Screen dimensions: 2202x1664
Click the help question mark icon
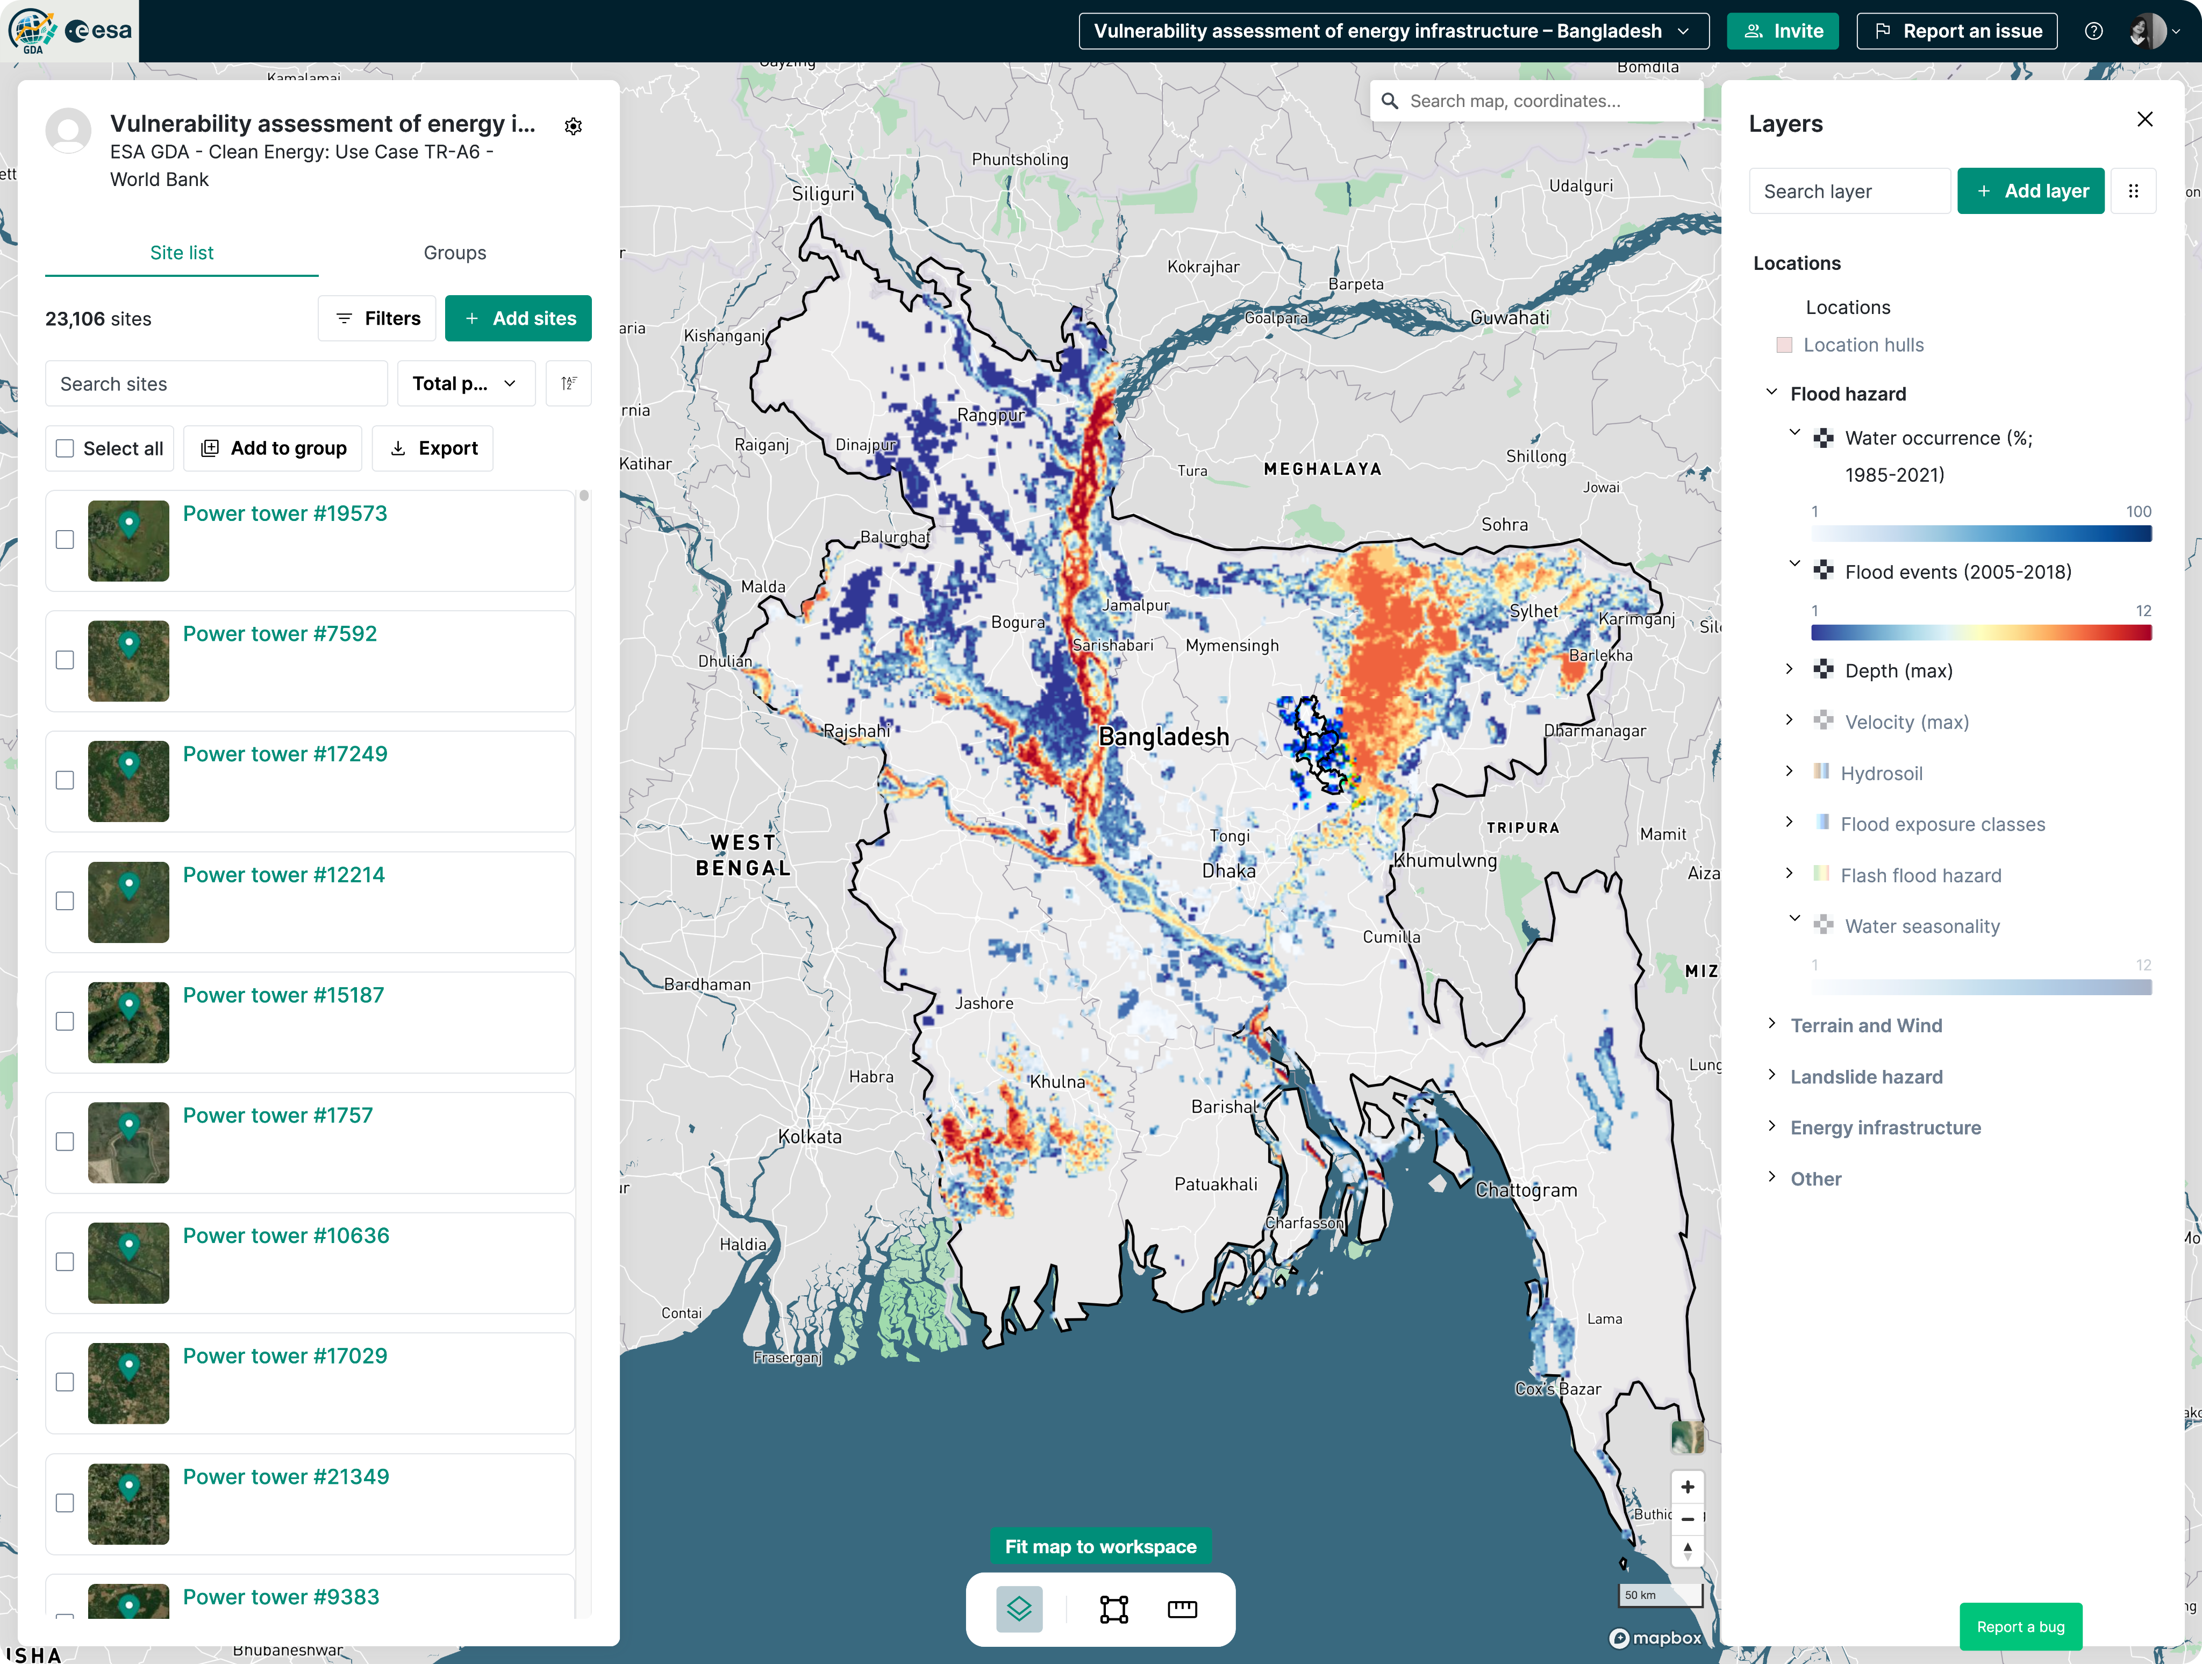point(2093,31)
